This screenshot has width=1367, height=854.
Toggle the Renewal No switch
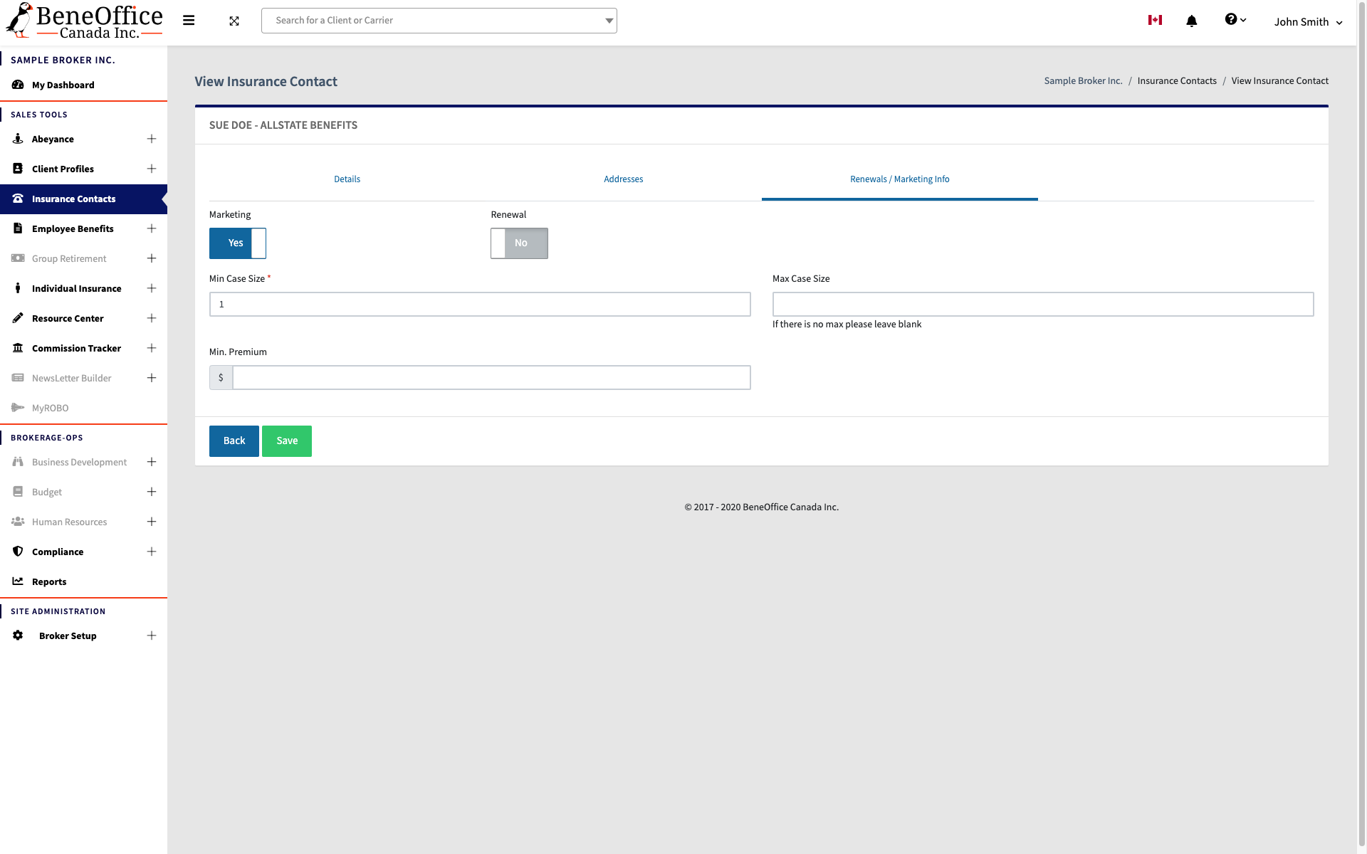(x=519, y=243)
